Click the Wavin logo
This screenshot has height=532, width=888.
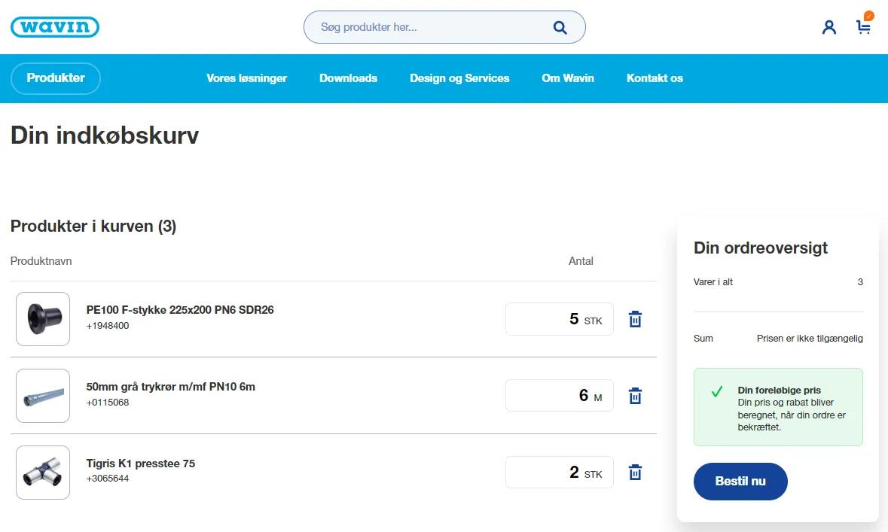[55, 26]
